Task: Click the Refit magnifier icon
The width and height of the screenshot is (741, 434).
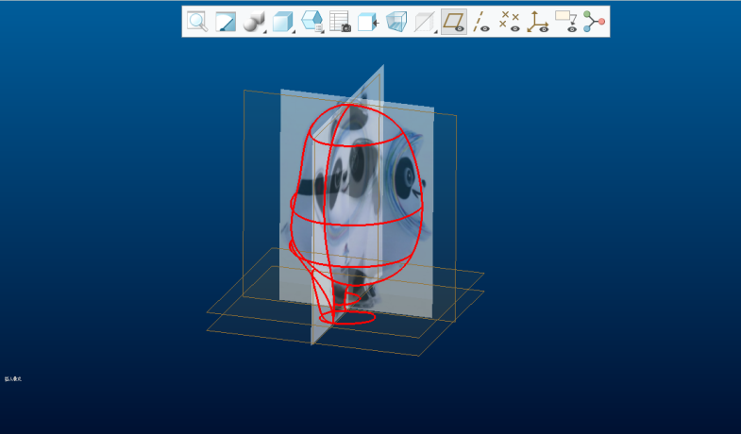Action: [196, 22]
